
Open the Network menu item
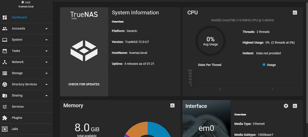26,62
